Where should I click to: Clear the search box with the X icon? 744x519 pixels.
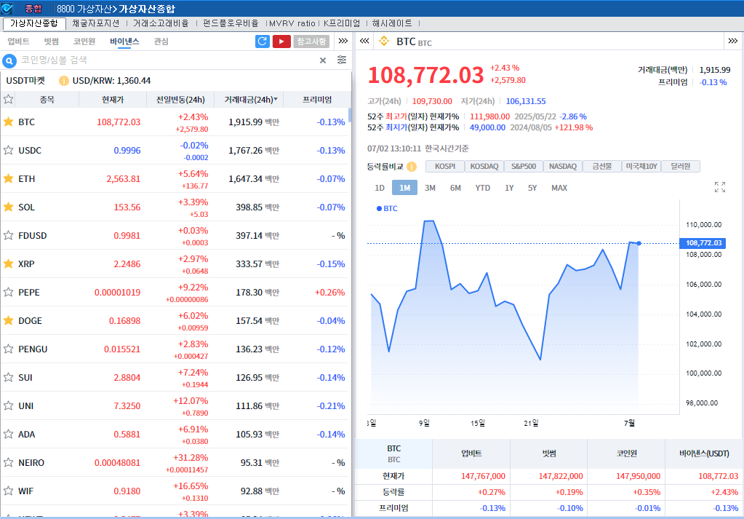pos(323,60)
